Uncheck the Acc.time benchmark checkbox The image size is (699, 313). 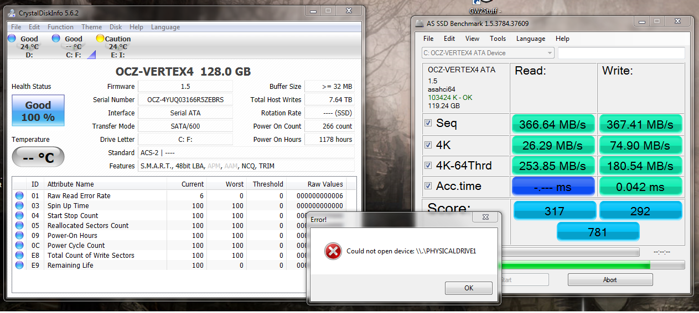click(428, 186)
